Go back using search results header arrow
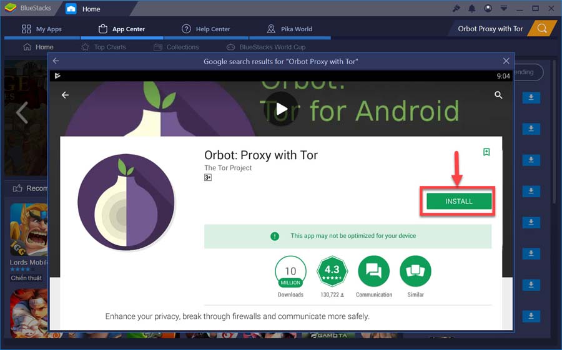562x350 pixels. click(56, 61)
